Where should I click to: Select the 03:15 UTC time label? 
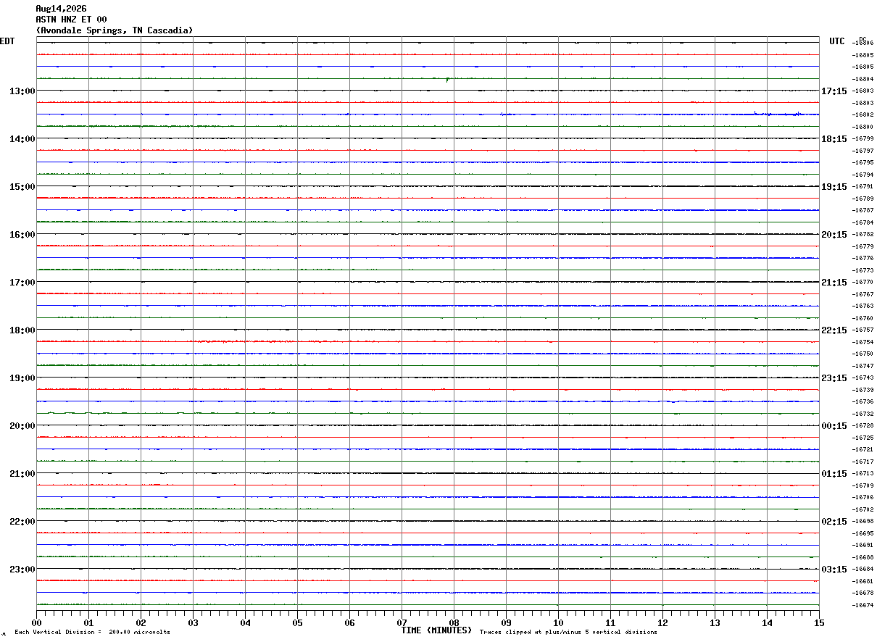coord(834,569)
